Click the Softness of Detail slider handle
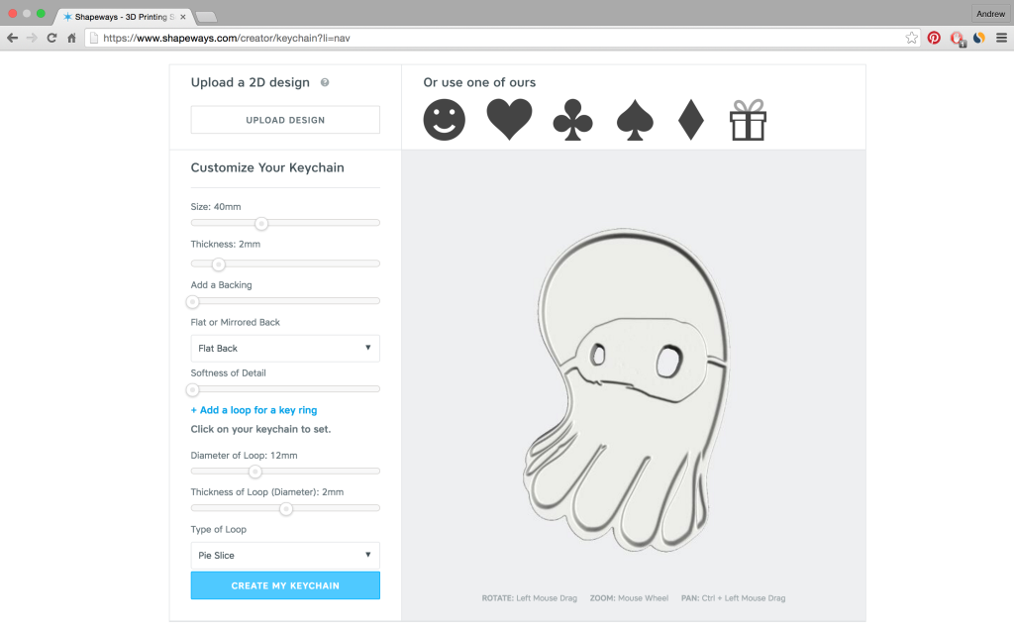Viewport: 1014px width, 634px height. (x=193, y=389)
